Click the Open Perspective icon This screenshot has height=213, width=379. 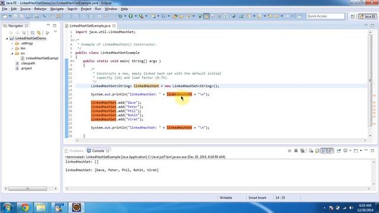tap(353, 17)
